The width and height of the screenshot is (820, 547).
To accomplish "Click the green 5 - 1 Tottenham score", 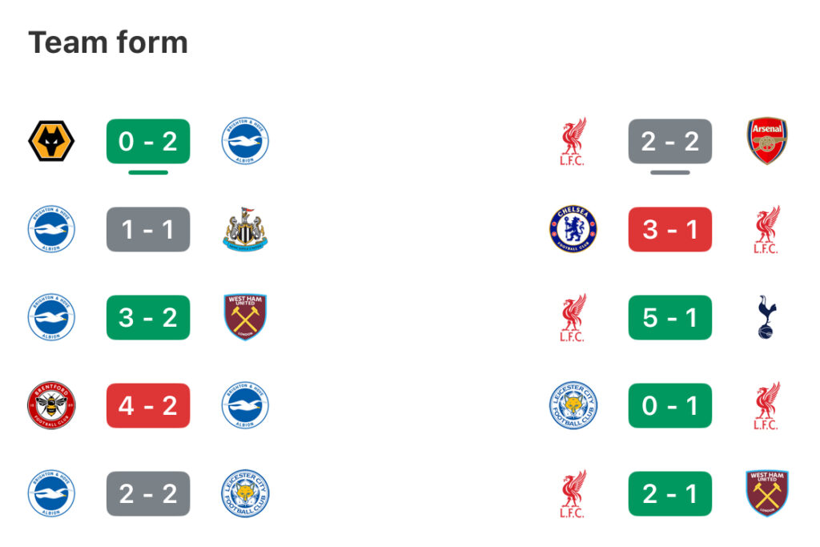I will tap(670, 317).
